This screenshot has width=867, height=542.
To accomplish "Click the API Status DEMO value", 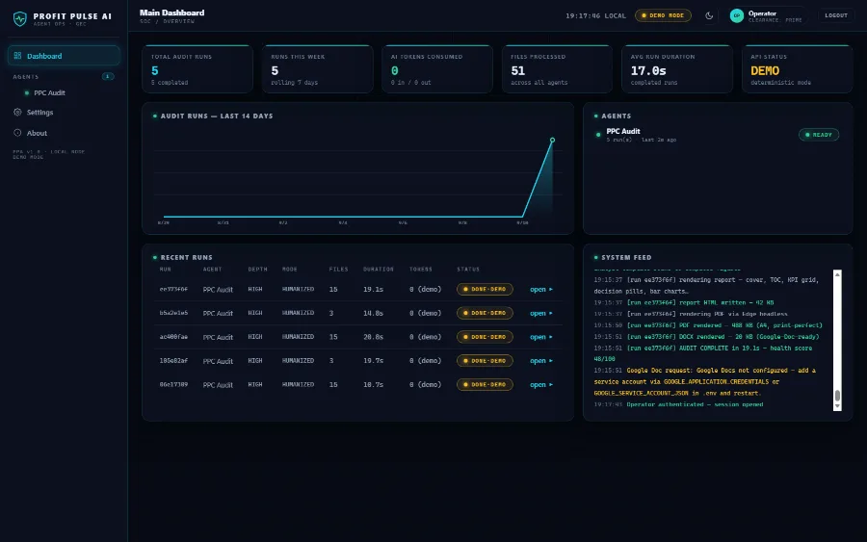I will point(765,70).
